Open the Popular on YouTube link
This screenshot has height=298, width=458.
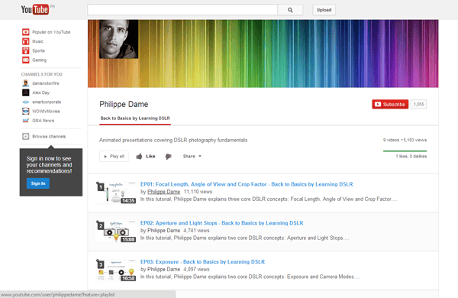tap(51, 32)
